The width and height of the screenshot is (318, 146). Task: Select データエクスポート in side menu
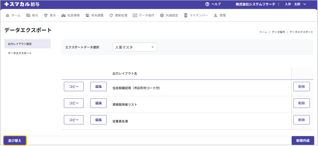[x=28, y=53]
